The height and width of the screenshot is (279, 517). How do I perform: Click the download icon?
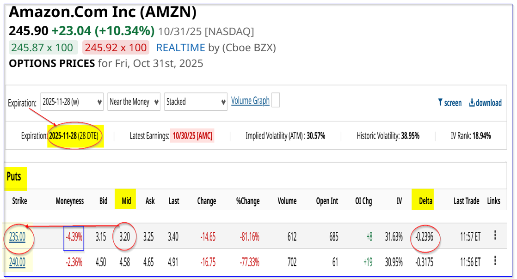coord(472,103)
